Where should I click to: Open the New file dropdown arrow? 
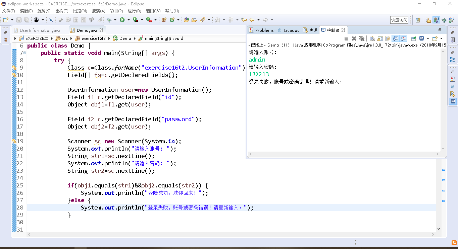point(12,20)
